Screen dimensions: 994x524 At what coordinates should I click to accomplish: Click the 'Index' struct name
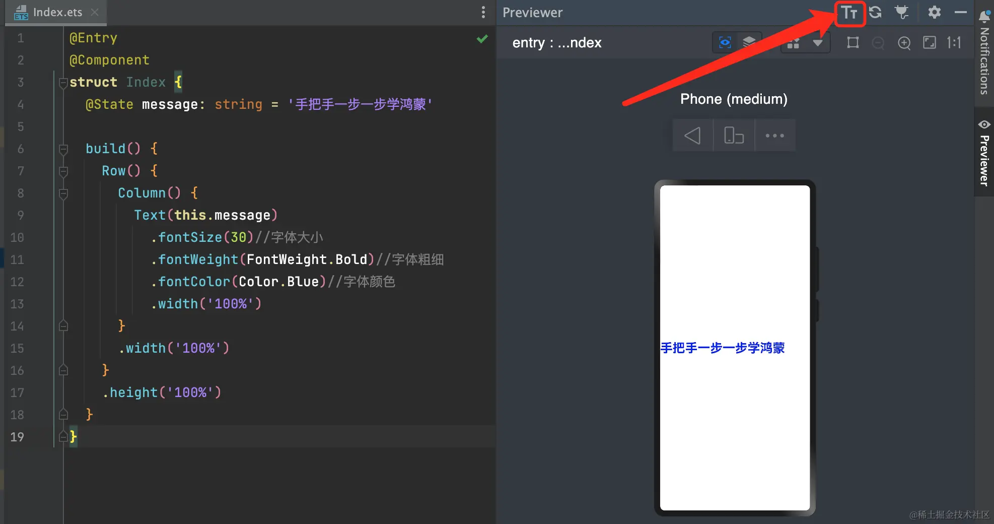146,82
